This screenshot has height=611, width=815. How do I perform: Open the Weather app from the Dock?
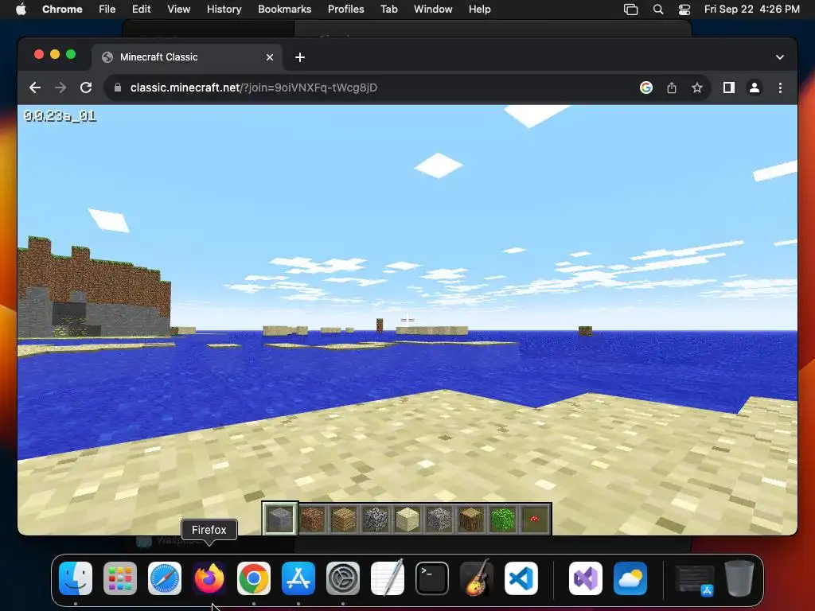pyautogui.click(x=630, y=578)
